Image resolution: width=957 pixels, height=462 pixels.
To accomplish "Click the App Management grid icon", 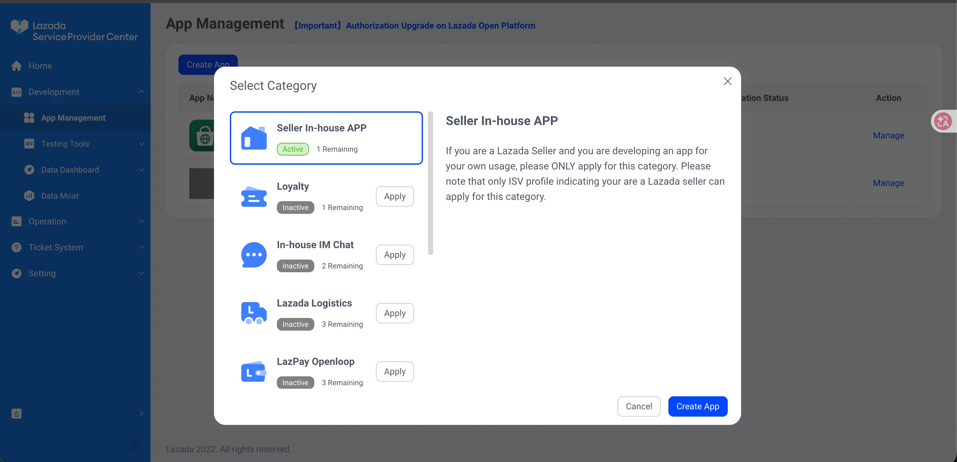I will tap(29, 118).
